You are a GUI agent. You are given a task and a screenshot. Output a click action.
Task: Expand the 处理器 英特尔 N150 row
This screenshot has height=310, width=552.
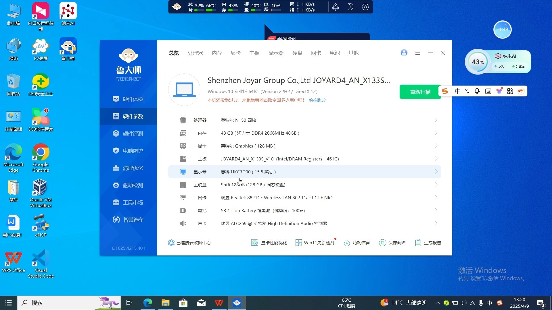tap(305, 120)
